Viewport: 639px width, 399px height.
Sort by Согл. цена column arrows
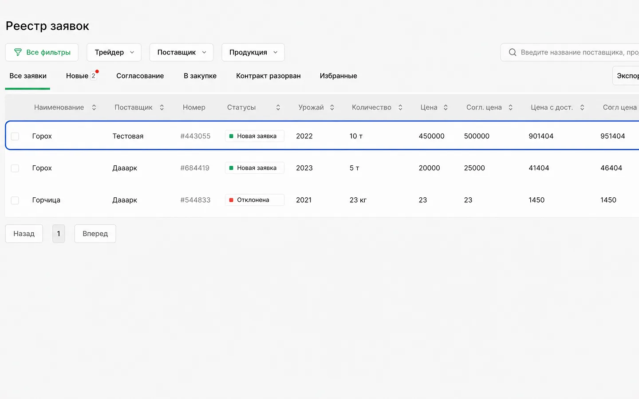[x=511, y=107]
